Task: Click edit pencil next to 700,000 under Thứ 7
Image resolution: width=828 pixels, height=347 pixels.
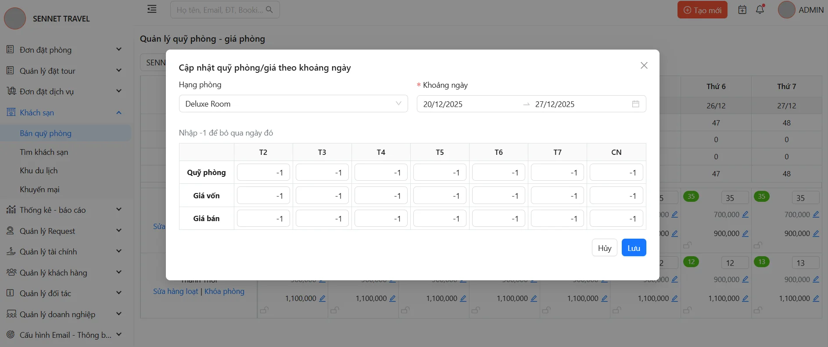Action: pos(816,215)
